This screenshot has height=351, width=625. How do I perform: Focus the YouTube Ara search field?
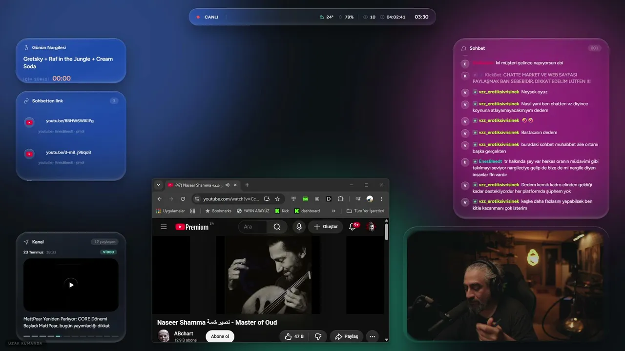[x=253, y=227]
